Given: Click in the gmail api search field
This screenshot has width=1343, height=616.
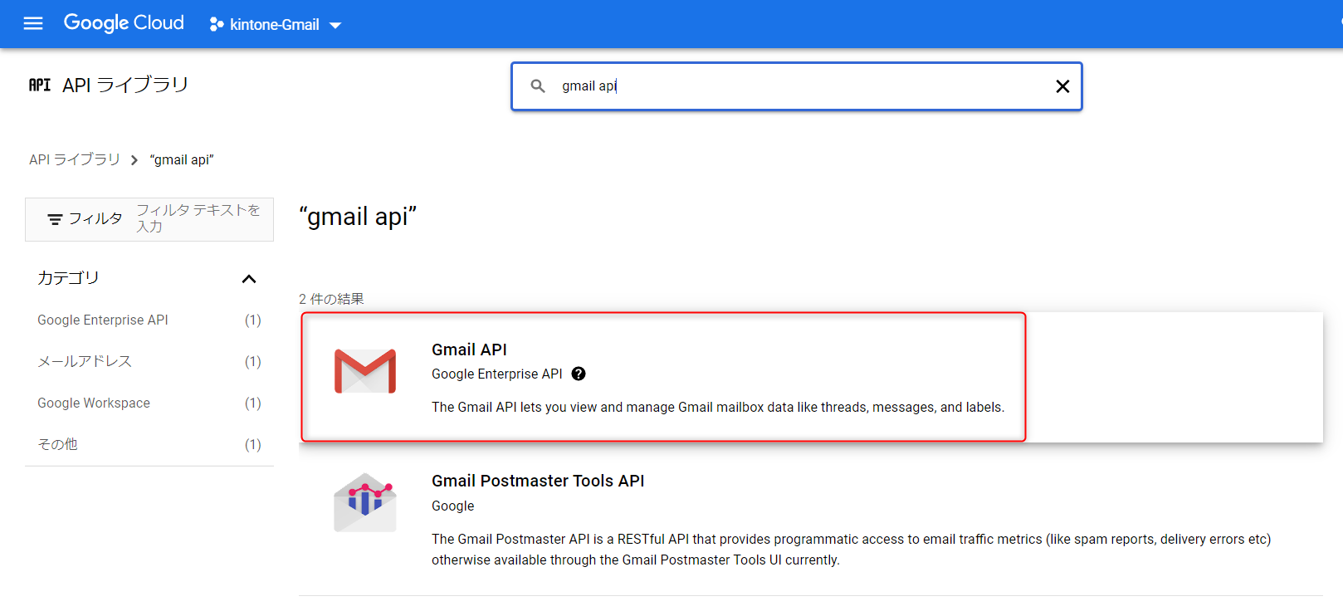Looking at the screenshot, I should pyautogui.click(x=797, y=86).
